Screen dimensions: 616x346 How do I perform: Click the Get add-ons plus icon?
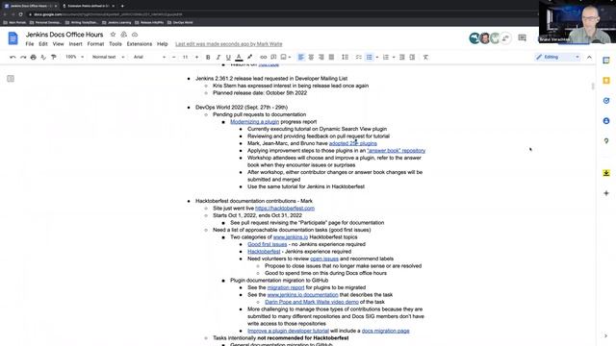pyautogui.click(x=606, y=193)
